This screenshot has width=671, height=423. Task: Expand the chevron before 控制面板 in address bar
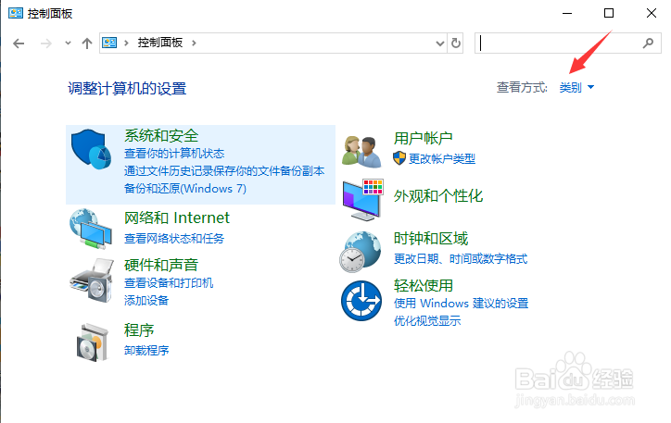[x=126, y=43]
